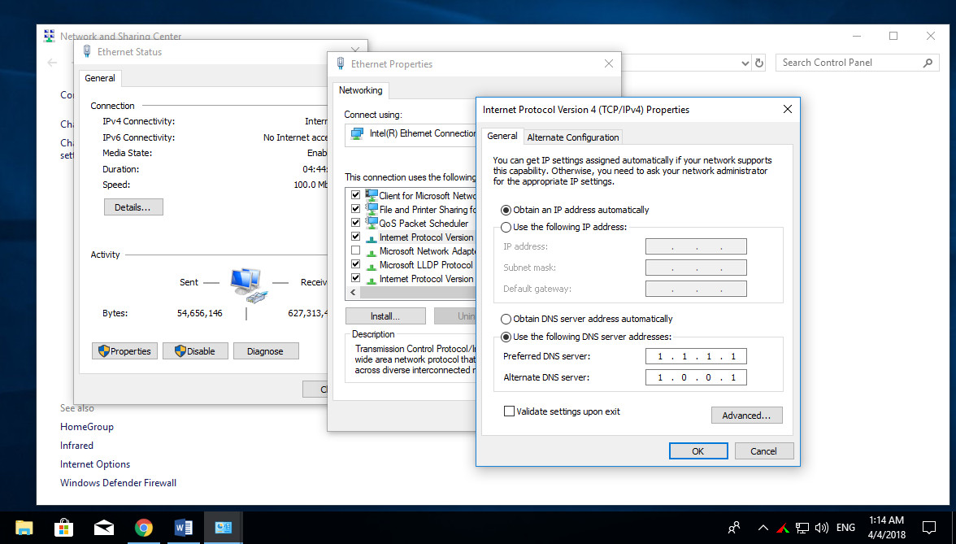Select the General tab in IPv4 Properties
This screenshot has height=544, width=956.
(x=502, y=136)
